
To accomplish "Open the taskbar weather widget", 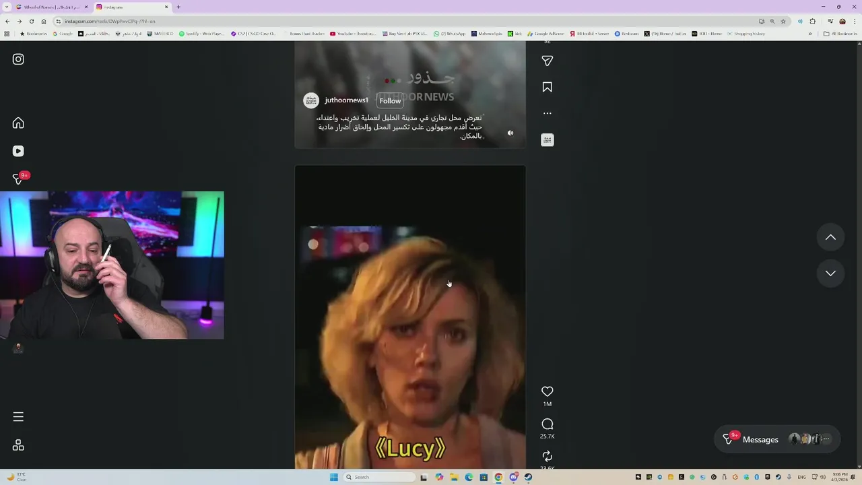I will pyautogui.click(x=16, y=477).
